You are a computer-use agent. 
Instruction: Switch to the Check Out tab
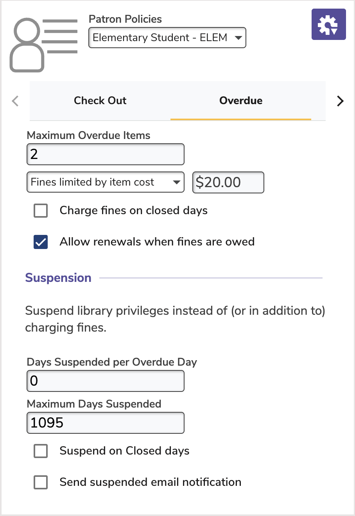pos(100,101)
